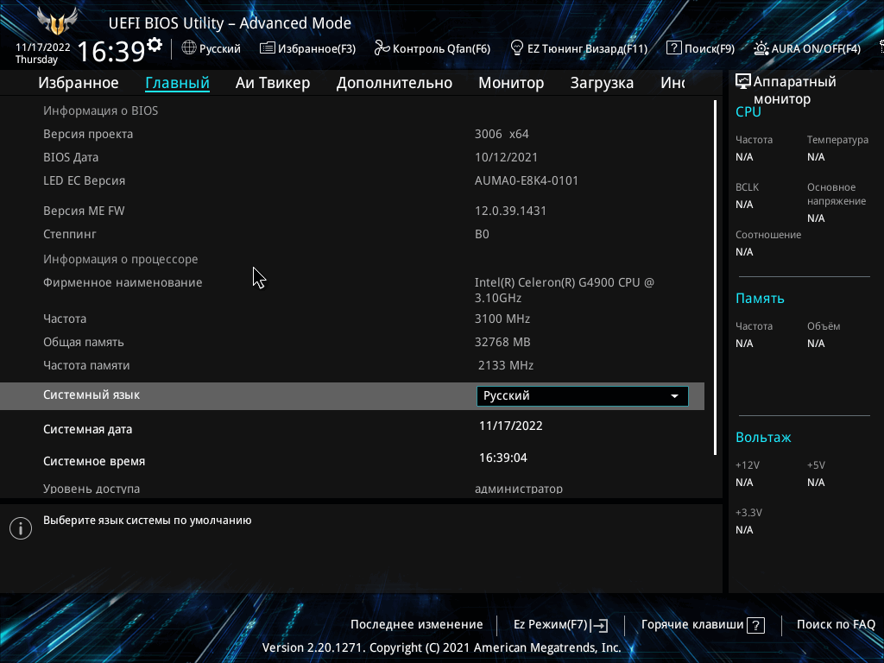
Task: Select the Системная дата value field
Action: click(511, 426)
